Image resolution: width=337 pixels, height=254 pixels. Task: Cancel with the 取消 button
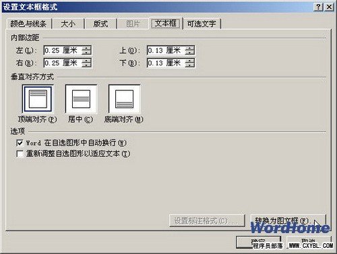pos(309,242)
